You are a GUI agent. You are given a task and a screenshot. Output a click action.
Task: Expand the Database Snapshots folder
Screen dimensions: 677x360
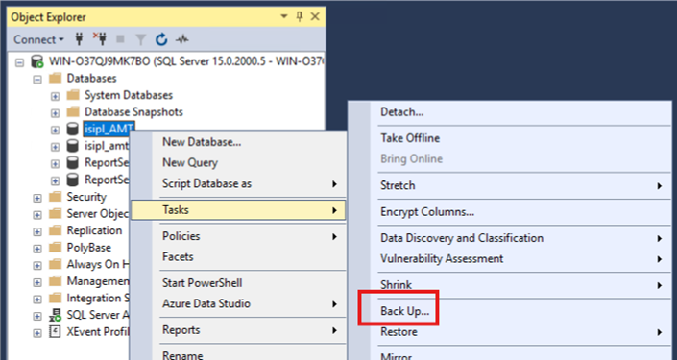coord(56,113)
